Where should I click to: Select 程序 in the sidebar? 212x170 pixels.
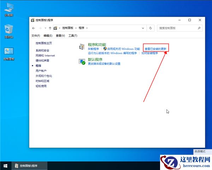pyautogui.click(x=38, y=66)
